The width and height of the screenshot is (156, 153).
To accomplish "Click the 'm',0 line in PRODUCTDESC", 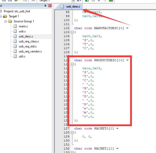I will click(x=88, y=112).
